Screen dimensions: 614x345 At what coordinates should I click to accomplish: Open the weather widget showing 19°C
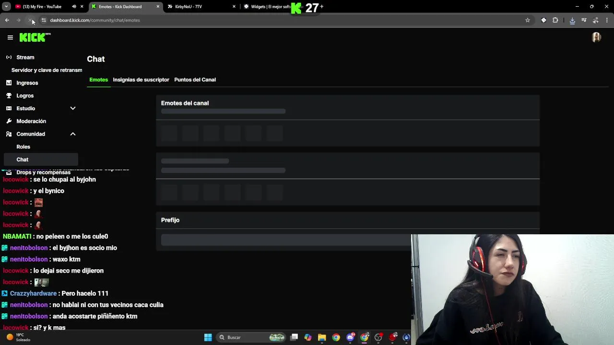click(x=18, y=337)
